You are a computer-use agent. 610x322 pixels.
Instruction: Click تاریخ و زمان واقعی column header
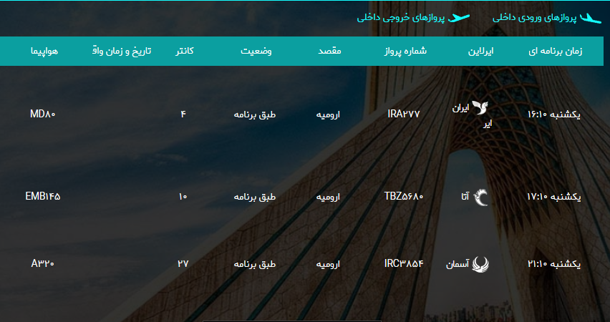pos(122,51)
